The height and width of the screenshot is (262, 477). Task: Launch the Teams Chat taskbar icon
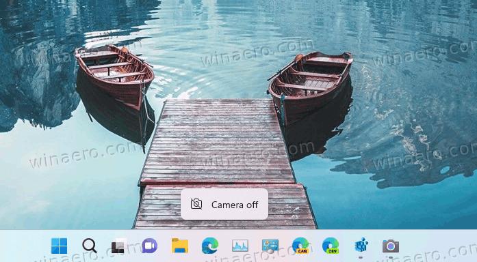pos(149,246)
